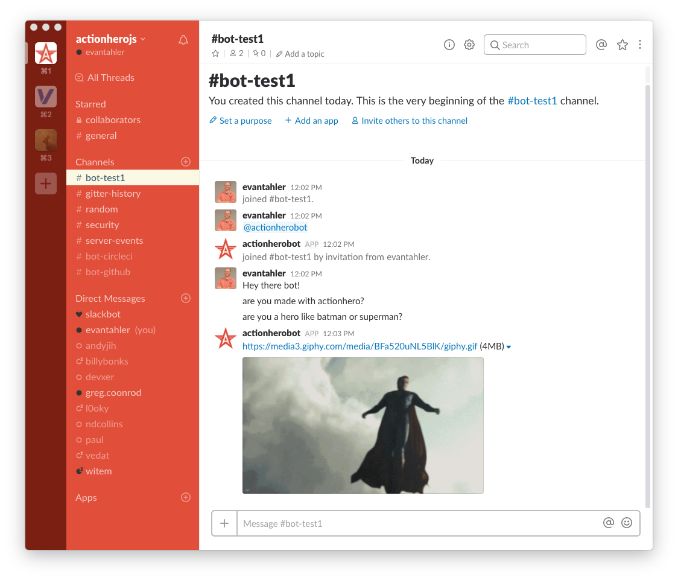Show starred items with the star icon
This screenshot has height=580, width=678.
pos(623,45)
